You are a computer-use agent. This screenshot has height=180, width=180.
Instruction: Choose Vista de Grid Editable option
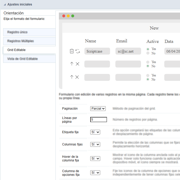tap(29, 59)
